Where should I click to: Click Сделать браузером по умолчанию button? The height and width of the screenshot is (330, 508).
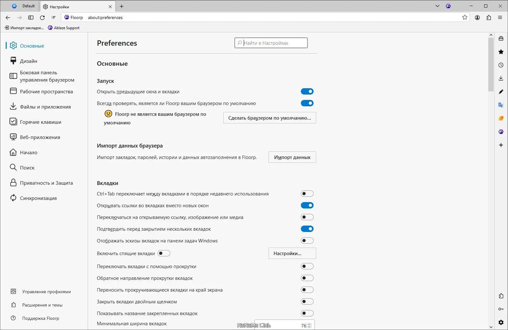(x=270, y=118)
